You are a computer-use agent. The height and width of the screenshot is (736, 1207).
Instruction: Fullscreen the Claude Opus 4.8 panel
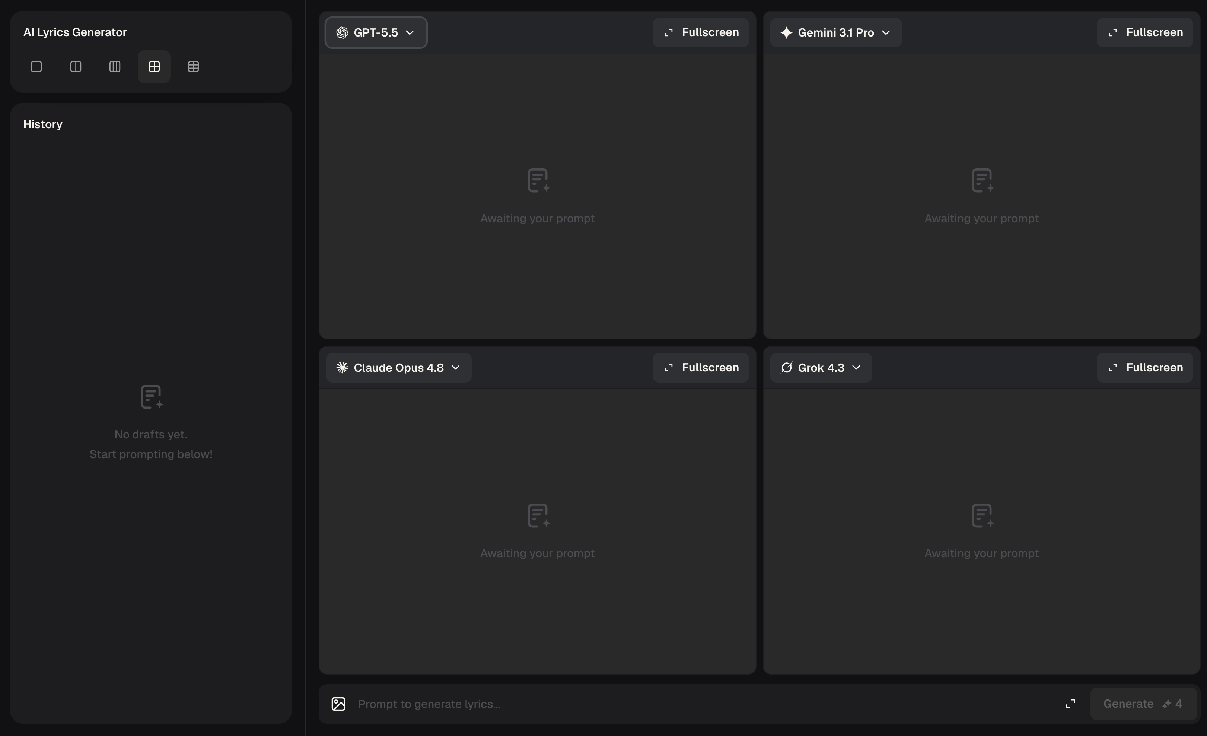(x=701, y=368)
